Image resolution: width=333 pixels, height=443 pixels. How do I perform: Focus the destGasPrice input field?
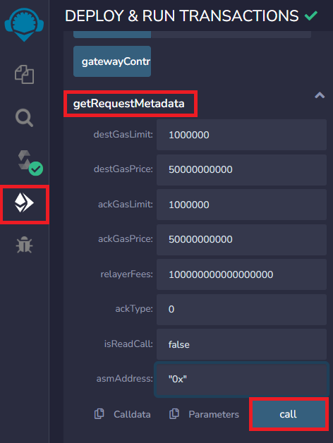[x=242, y=169]
